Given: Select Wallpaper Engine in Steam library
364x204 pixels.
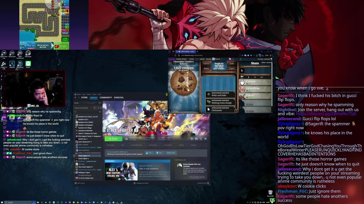Looking at the screenshot, I should click(x=84, y=173).
